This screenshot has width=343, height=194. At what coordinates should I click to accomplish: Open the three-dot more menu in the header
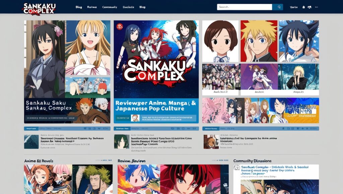[316, 7]
